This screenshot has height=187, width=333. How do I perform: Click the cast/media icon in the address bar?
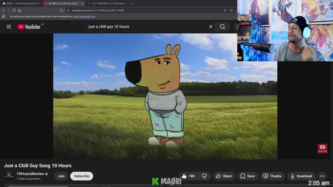click(x=231, y=10)
